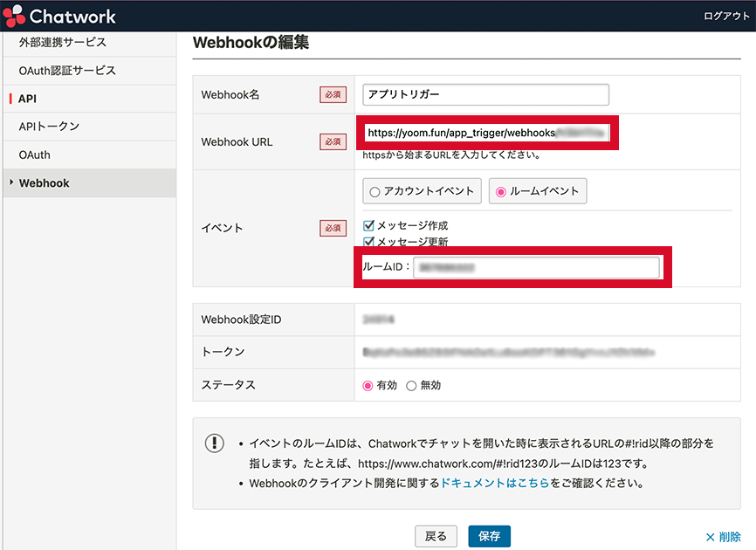Click the Webhook名 input field
This screenshot has width=756, height=550.
(485, 94)
